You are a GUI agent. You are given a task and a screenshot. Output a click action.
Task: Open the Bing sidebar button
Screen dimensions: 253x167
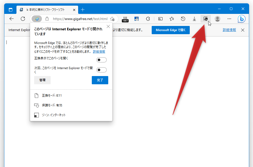241,19
